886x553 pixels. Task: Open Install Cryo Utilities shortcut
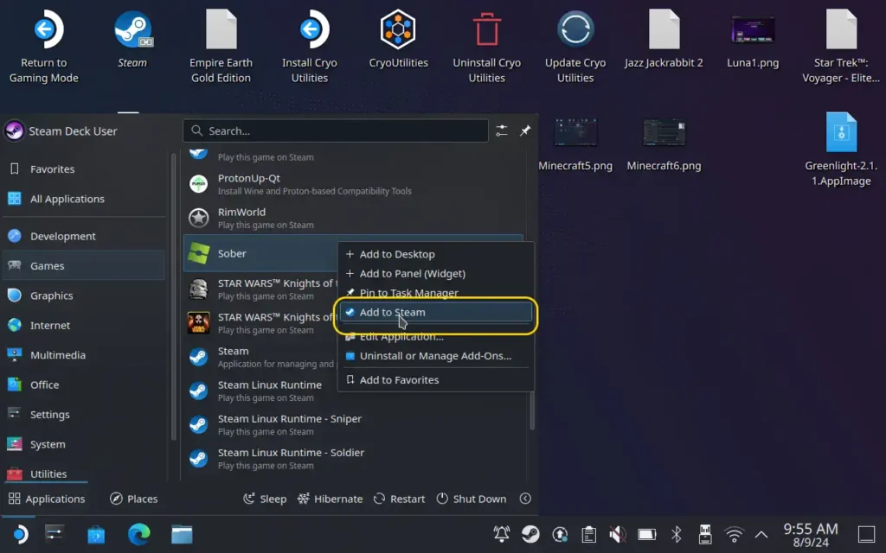point(310,47)
